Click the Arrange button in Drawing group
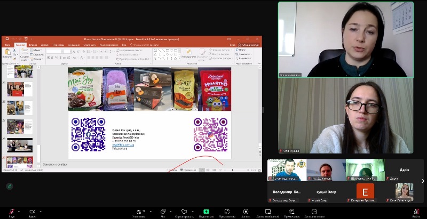Viewport: 427px width, 219px height. (x=188, y=53)
